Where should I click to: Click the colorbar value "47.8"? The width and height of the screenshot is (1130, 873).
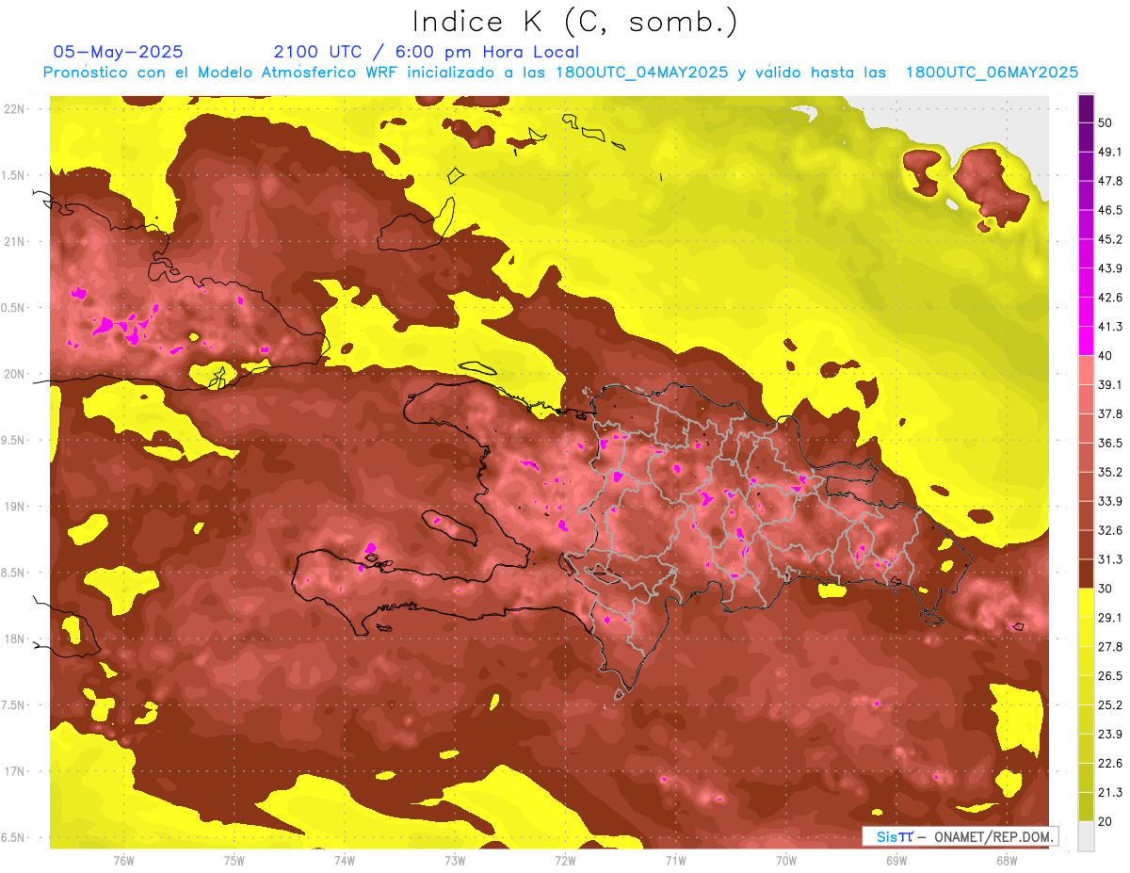[x=1109, y=181]
